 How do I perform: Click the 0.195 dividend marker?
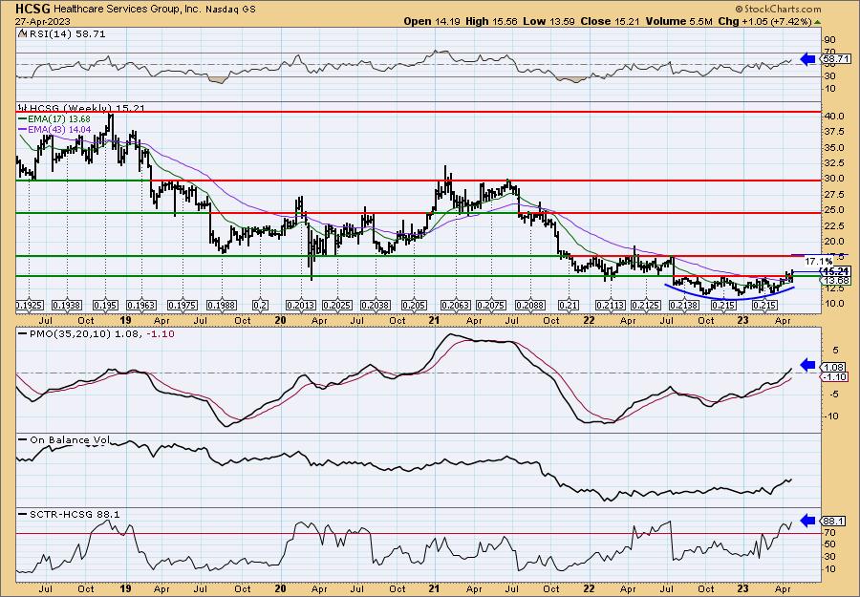[105, 305]
